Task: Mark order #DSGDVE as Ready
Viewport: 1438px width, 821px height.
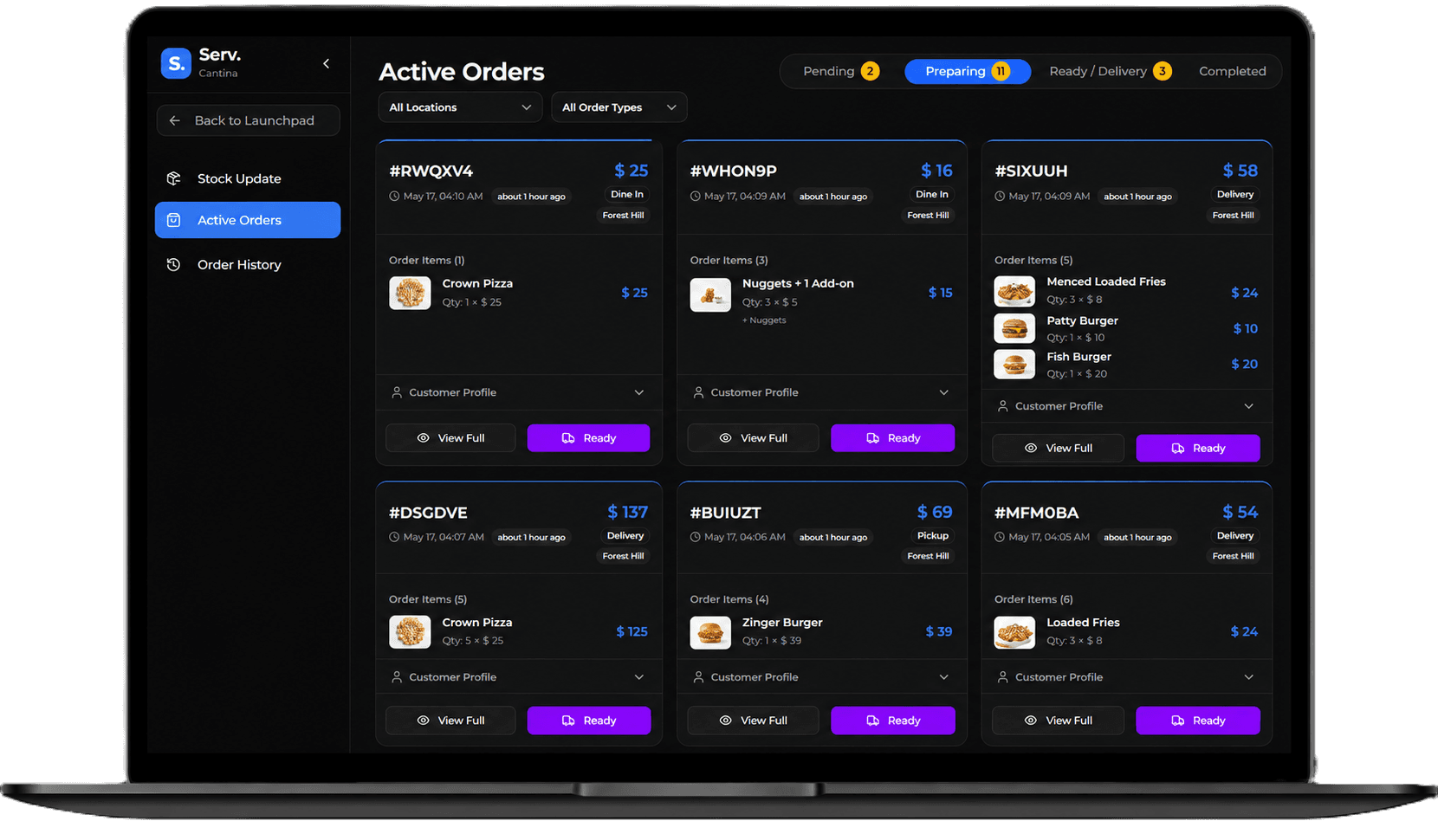Action: [x=589, y=721]
